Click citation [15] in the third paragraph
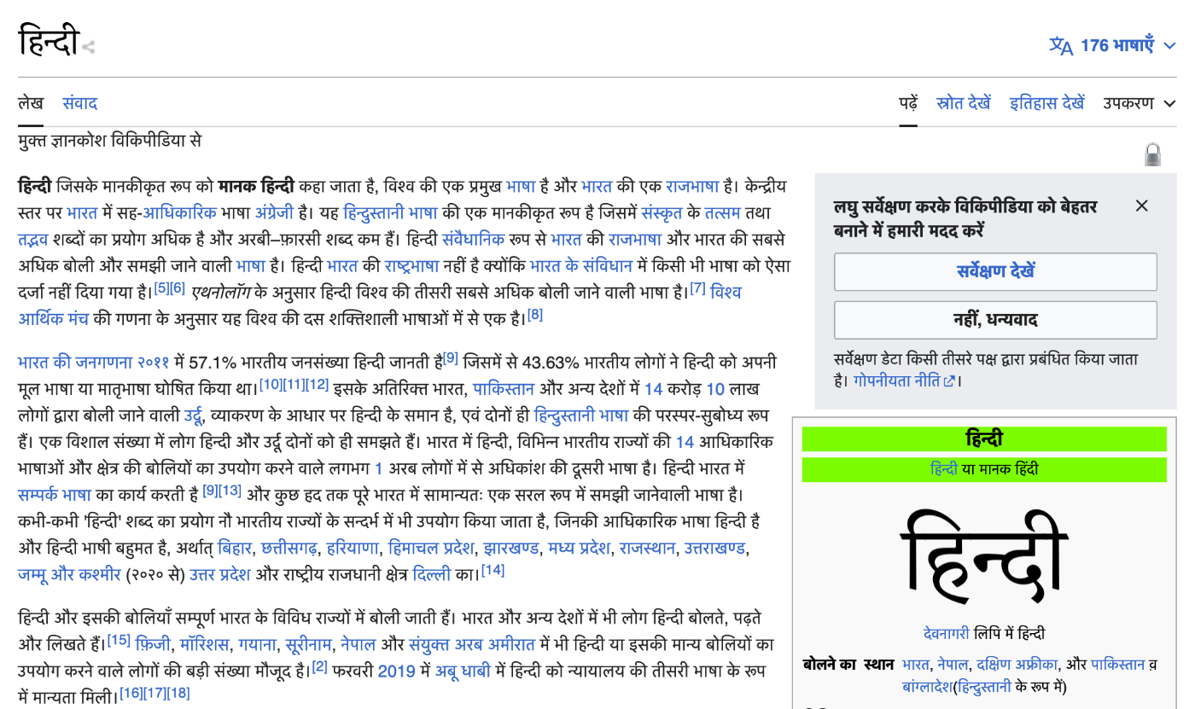This screenshot has width=1195, height=709. tap(119, 640)
